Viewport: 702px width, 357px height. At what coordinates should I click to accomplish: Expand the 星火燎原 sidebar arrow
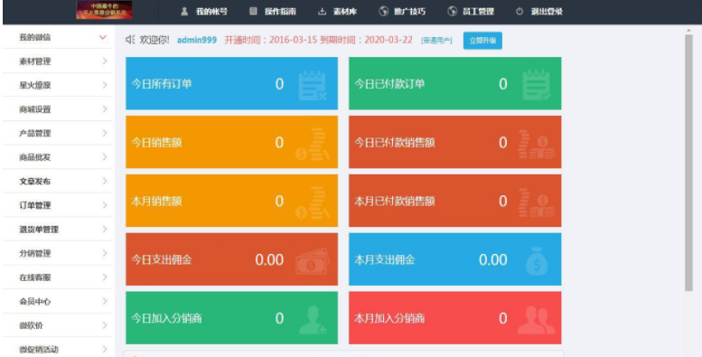click(x=104, y=85)
